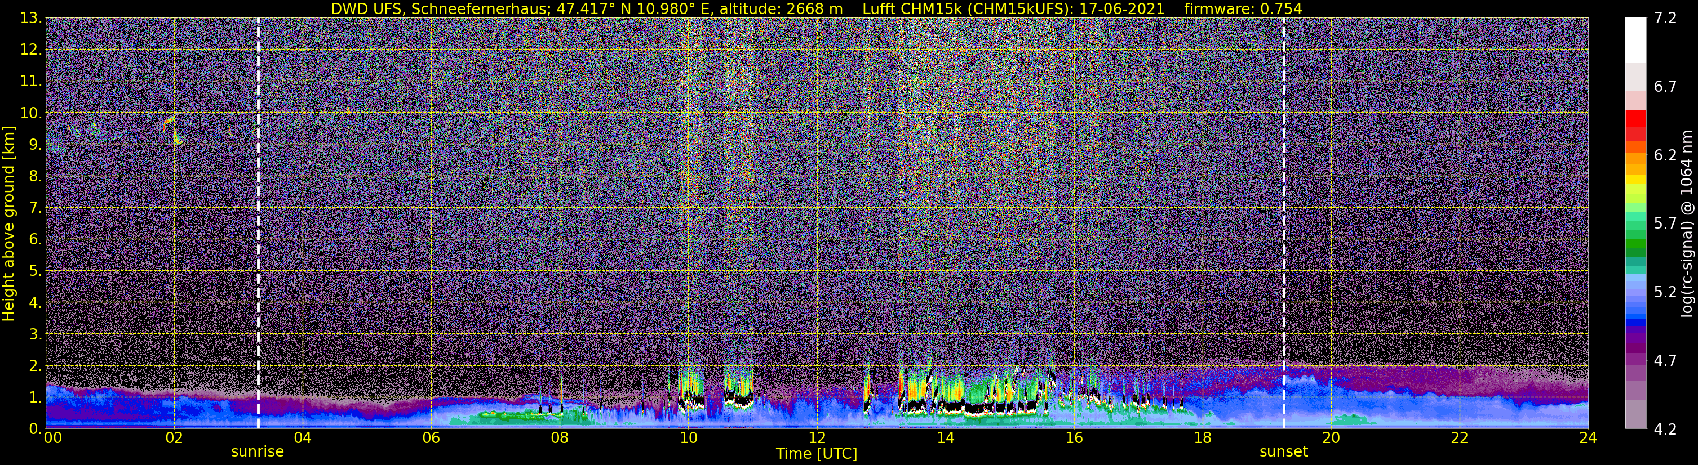Click the time axis tick '18'
The image size is (1698, 465).
[x=1202, y=438]
